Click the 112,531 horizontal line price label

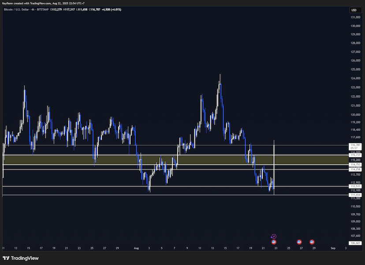coord(355,186)
